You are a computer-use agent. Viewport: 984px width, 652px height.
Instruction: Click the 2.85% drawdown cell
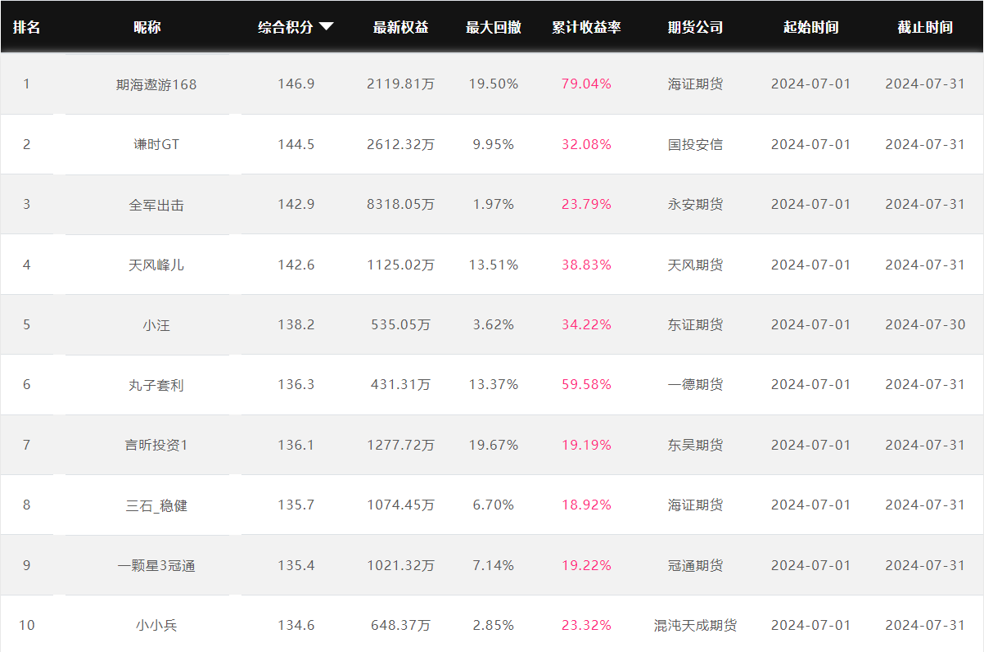pyautogui.click(x=494, y=625)
